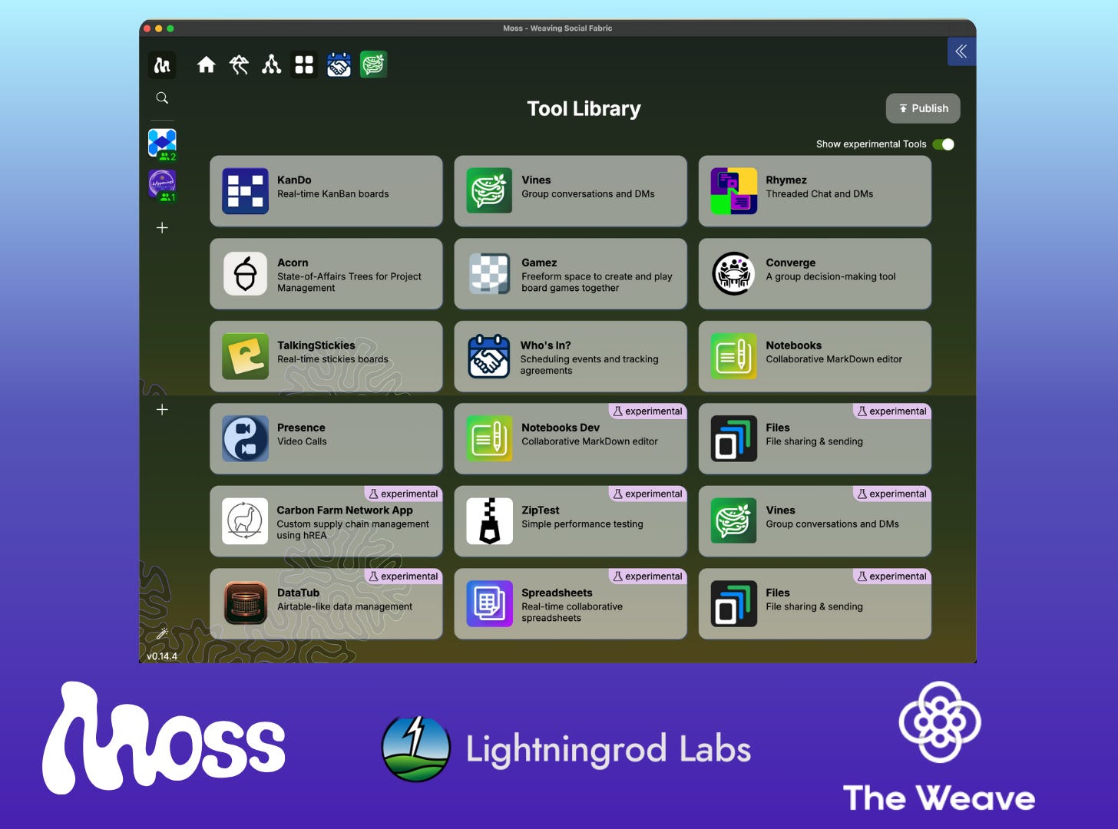The image size is (1118, 829).
Task: Toggle Show experimental Tools switch
Action: [944, 144]
